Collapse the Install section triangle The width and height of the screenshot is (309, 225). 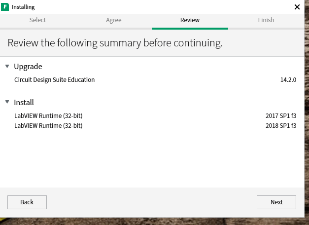7,102
